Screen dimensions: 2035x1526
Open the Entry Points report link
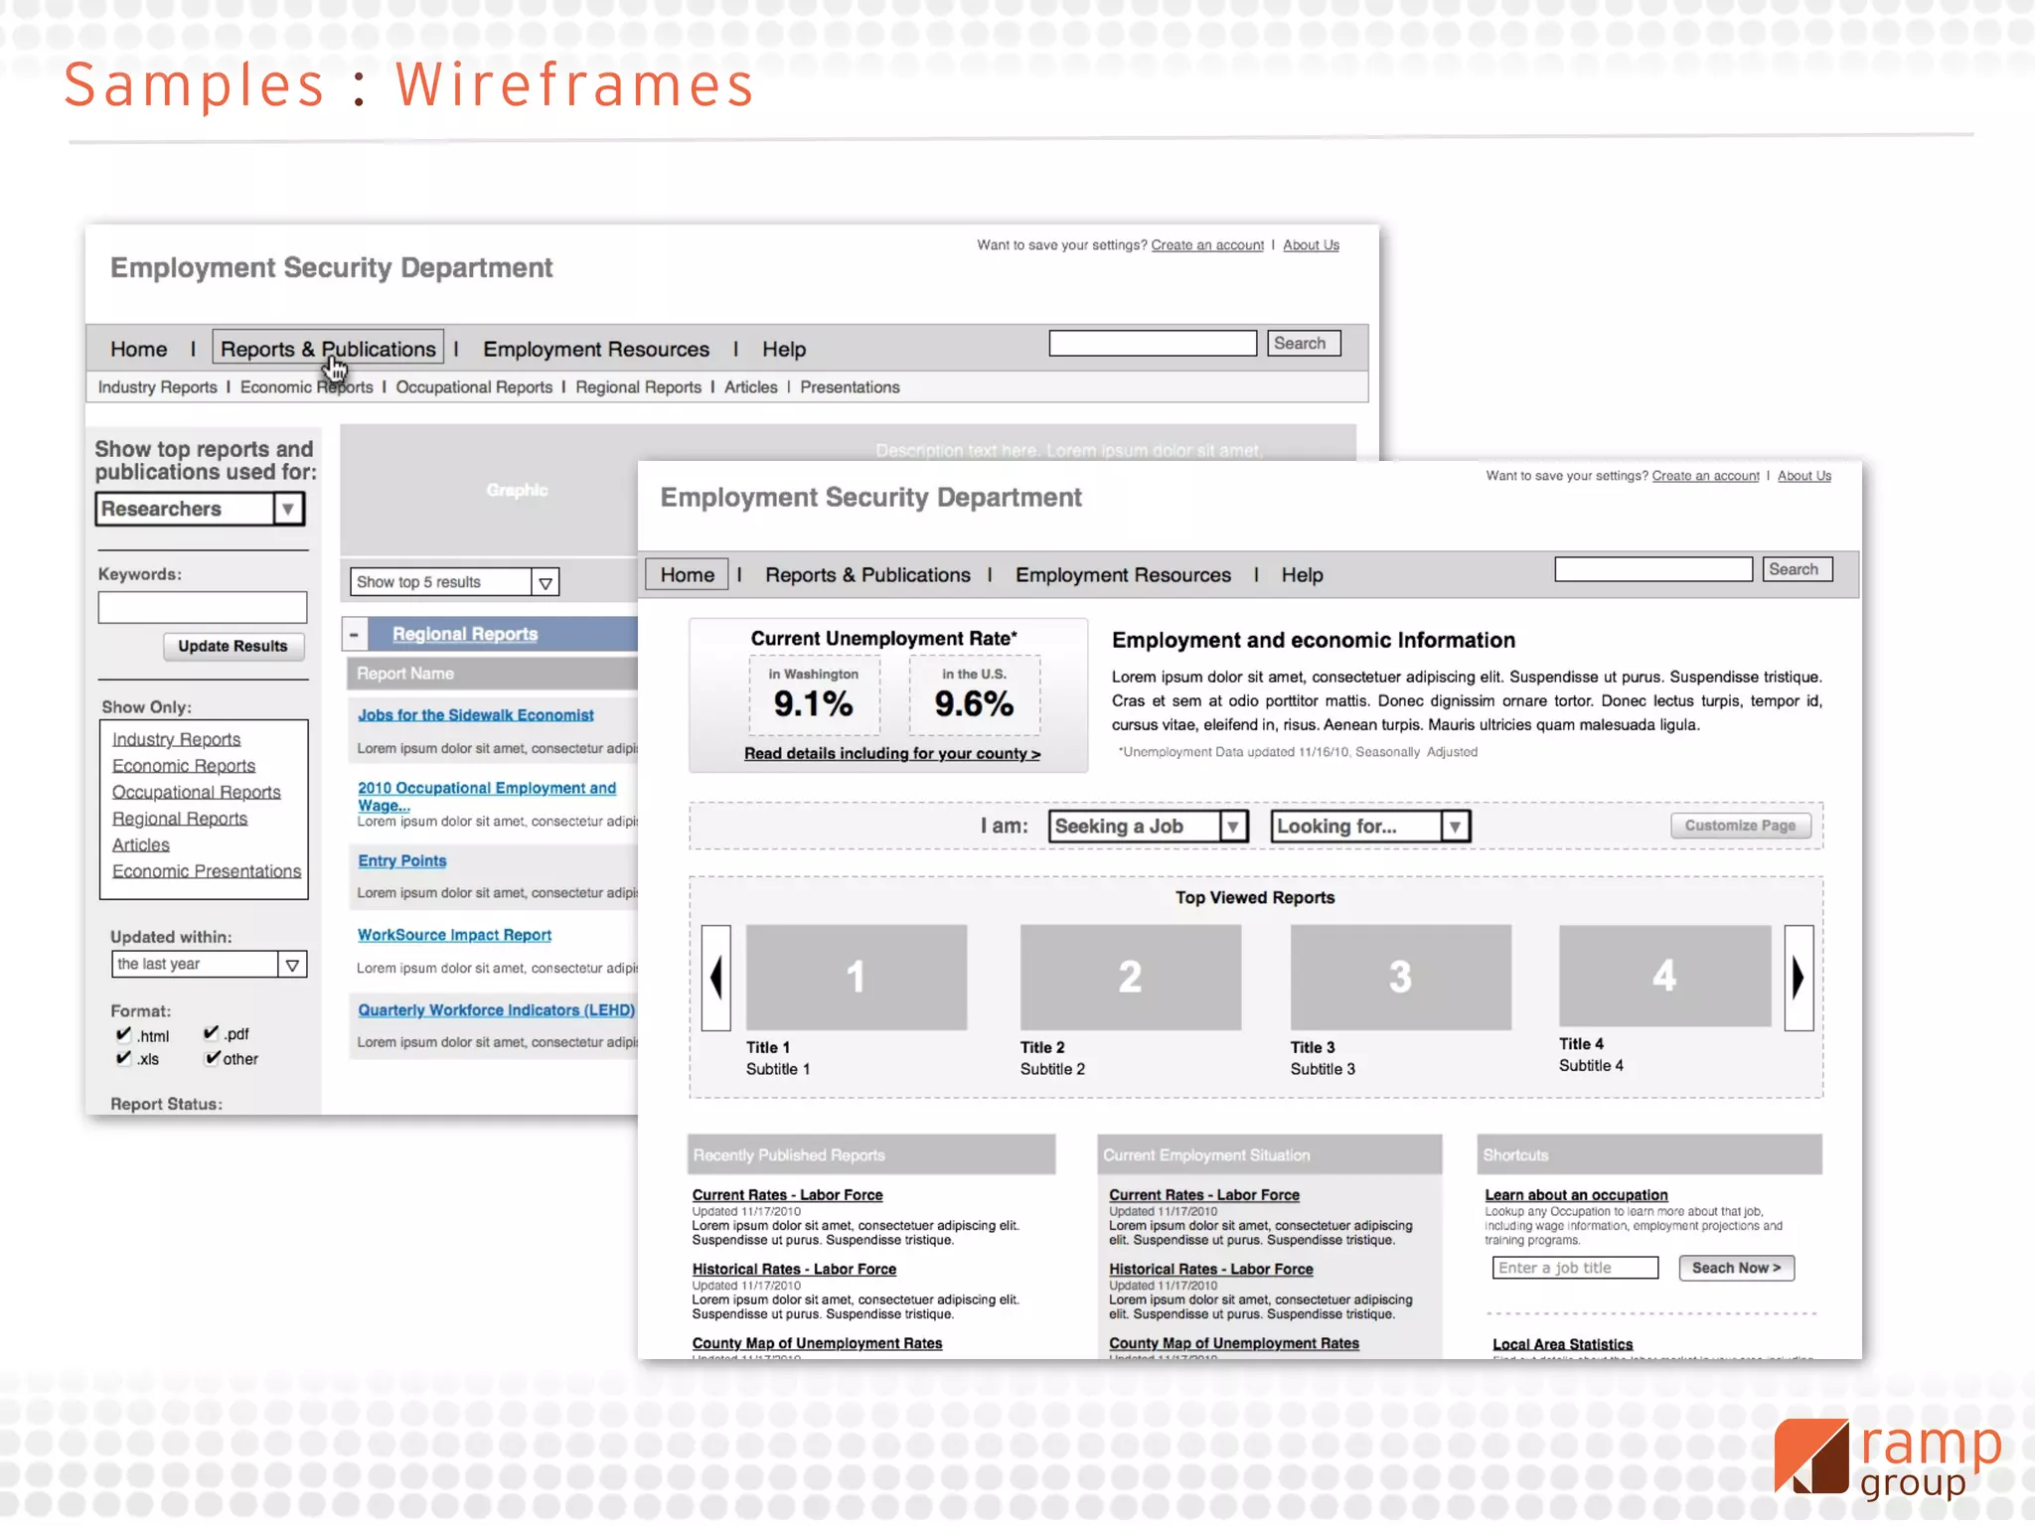point(401,861)
